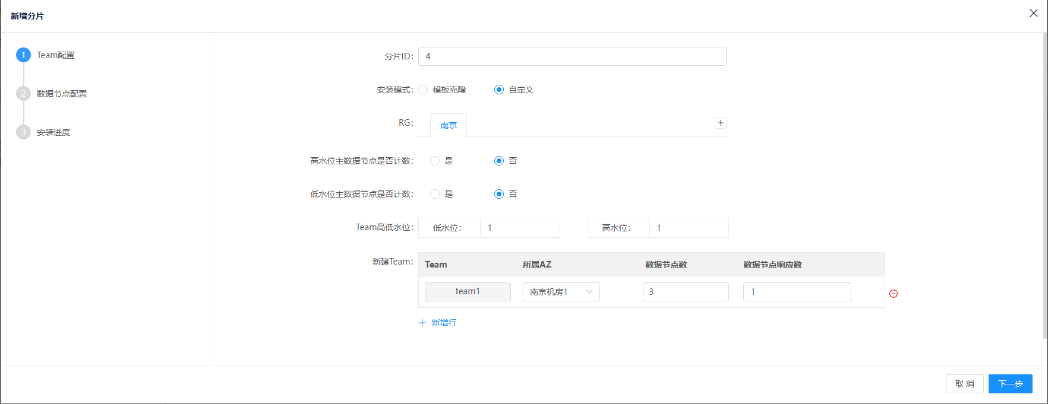Click the 取消 button
Viewport: 1048px width, 404px height.
[965, 384]
